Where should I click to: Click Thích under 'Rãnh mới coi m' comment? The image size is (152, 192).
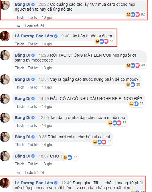click(19, 145)
